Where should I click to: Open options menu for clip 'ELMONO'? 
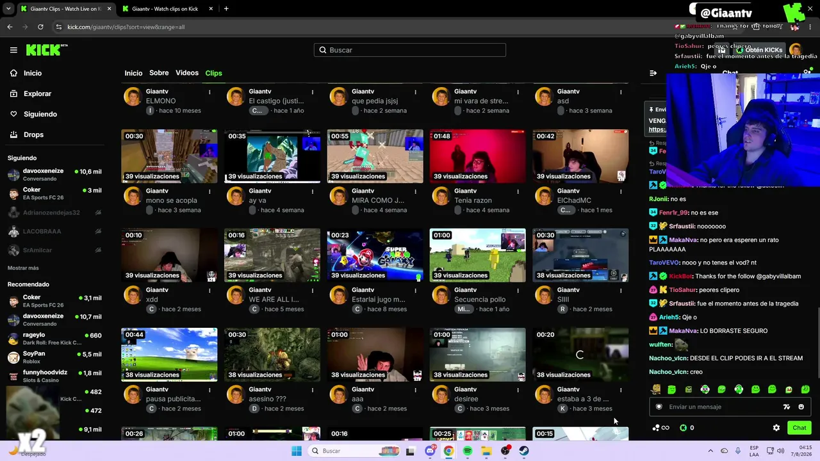209,92
